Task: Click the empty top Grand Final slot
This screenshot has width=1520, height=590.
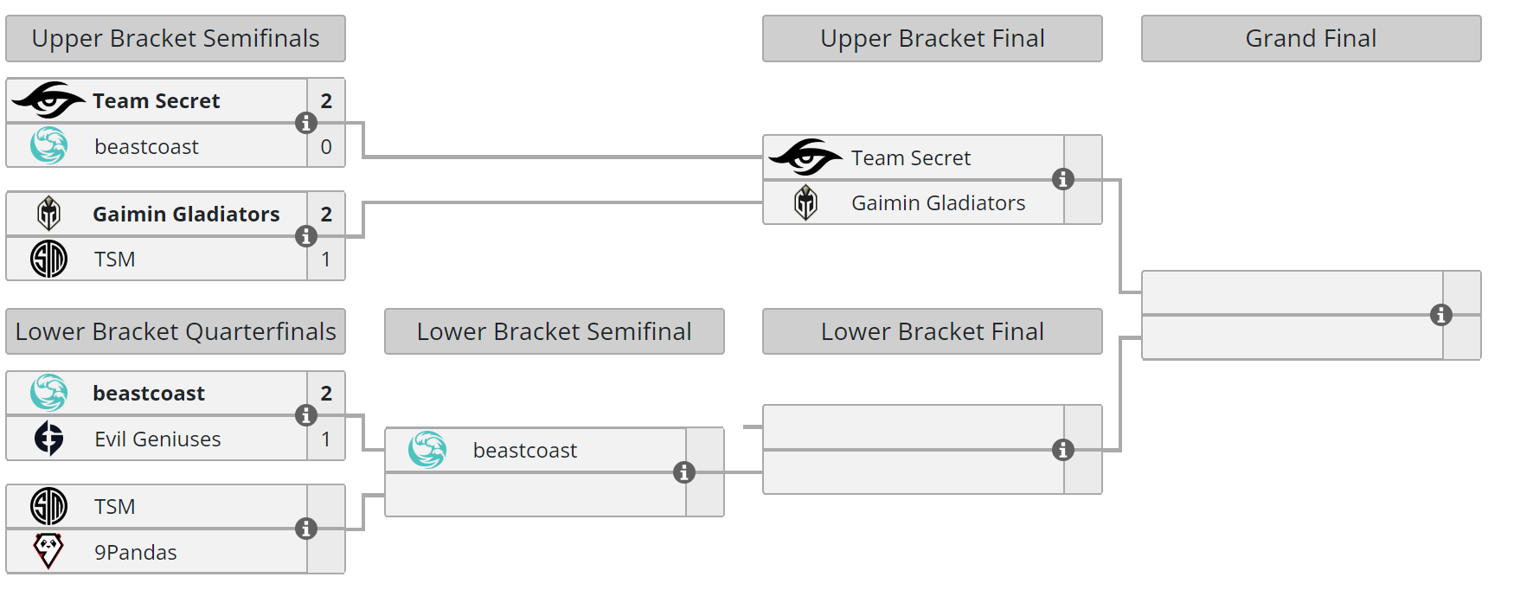Action: coord(1292,293)
